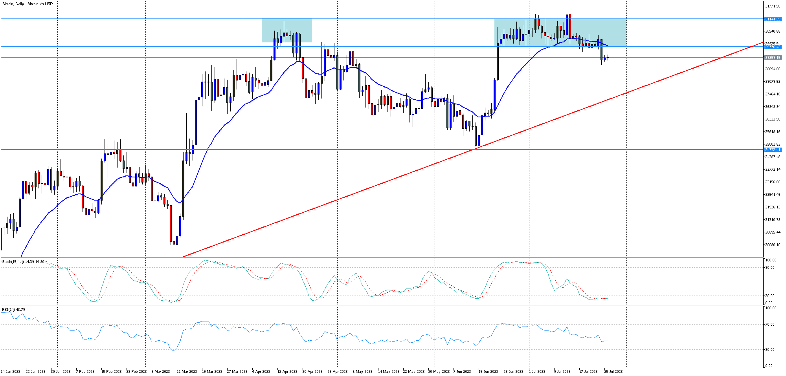Click the 21310.78 price scale label
Screen dimensions: 786x376
(x=773, y=220)
